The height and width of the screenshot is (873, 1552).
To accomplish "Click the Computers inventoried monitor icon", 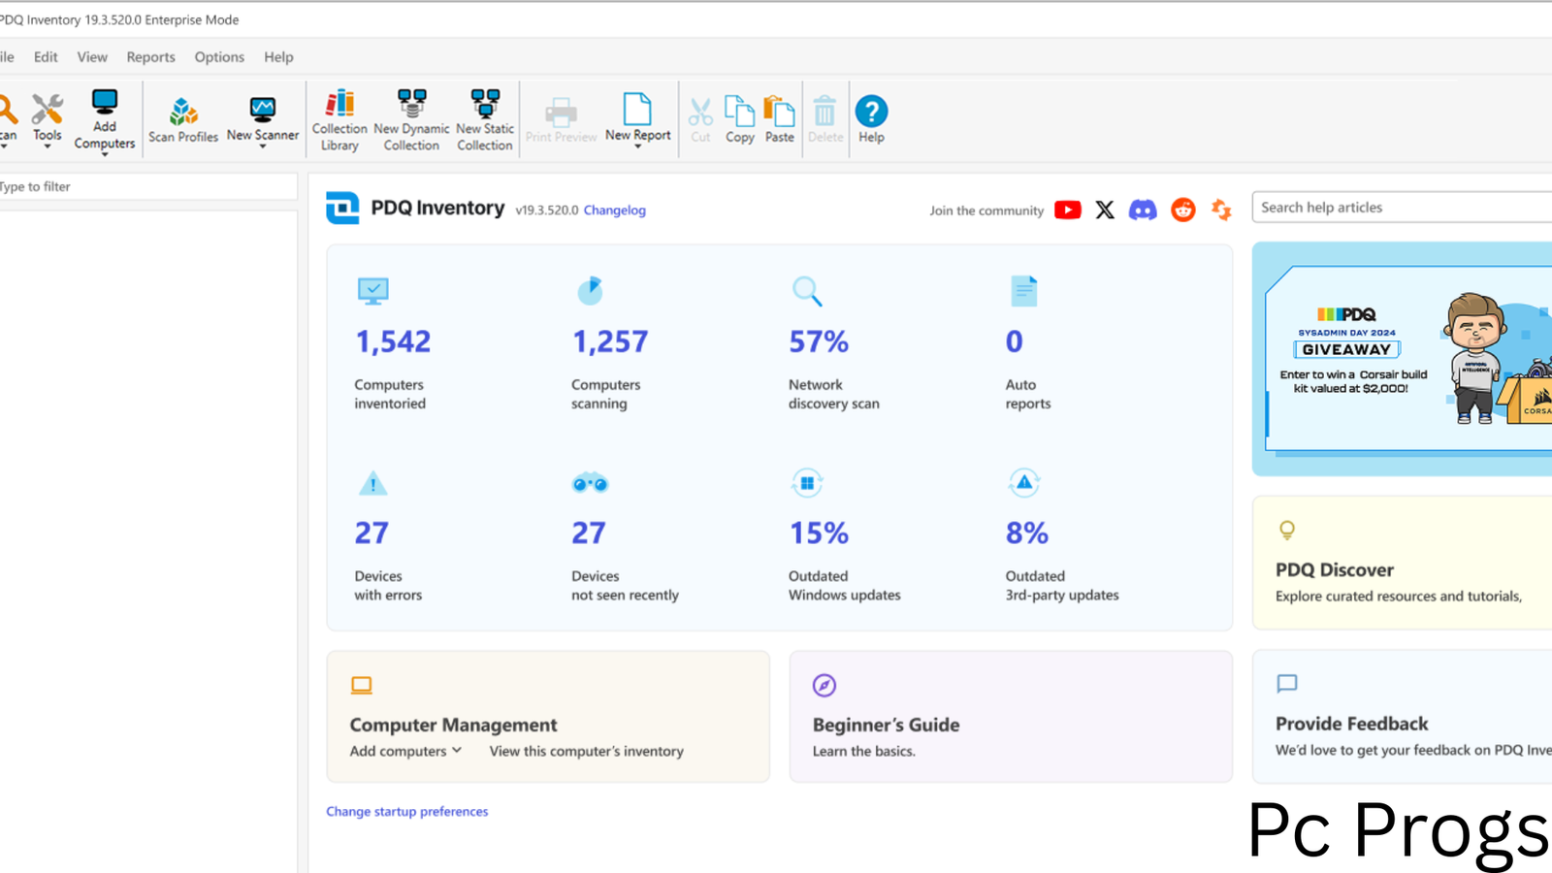I will coord(372,291).
